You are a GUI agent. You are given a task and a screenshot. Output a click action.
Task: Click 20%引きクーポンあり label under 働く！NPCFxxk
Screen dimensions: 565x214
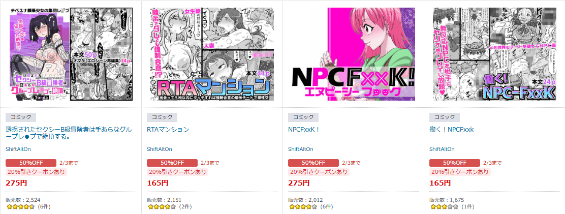pyautogui.click(x=460, y=172)
